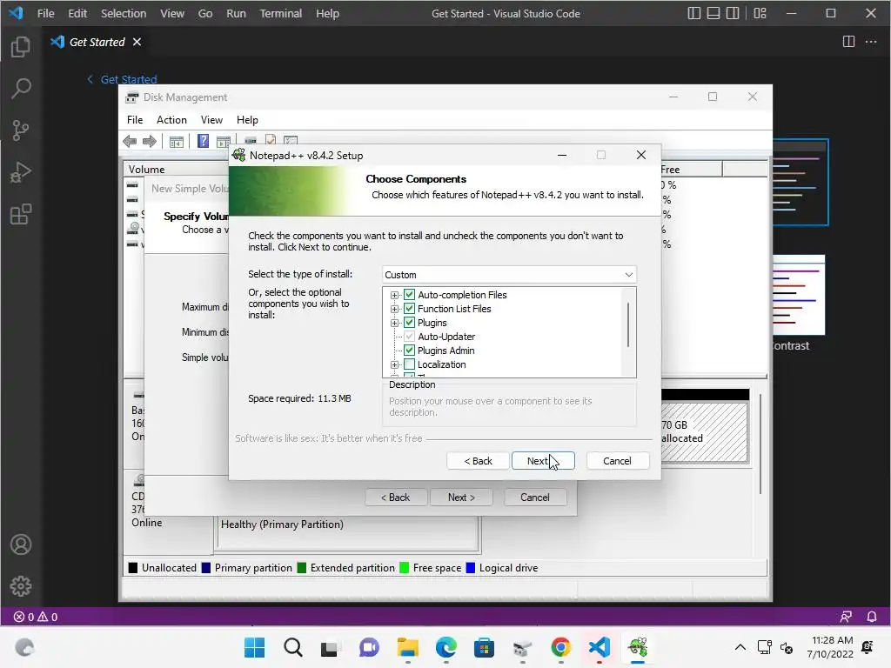Viewport: 891px width, 668px height.
Task: Click the Show/Hide Action Pane toolbar icon in Disk Management
Action: (223, 141)
